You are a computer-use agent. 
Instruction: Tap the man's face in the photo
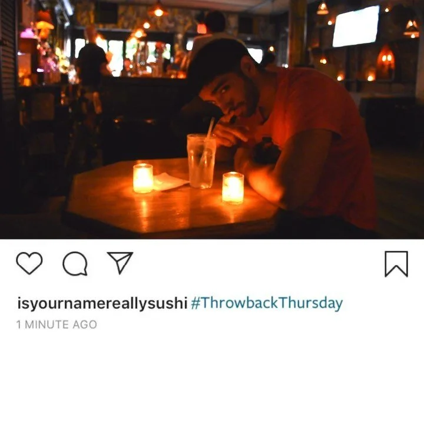(230, 93)
